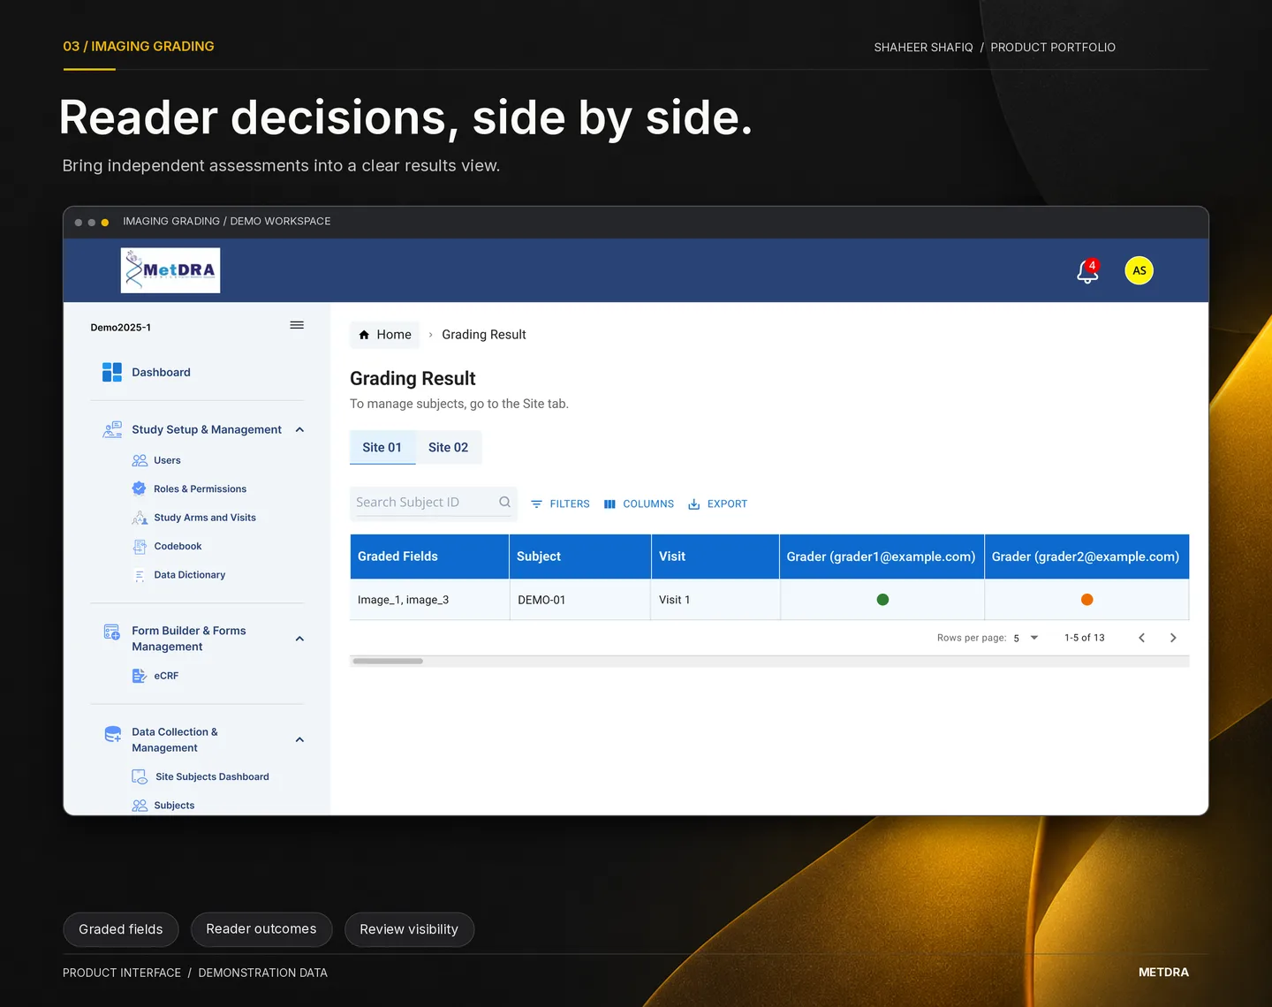Open Data Dictionary
The image size is (1272, 1007).
point(189,575)
